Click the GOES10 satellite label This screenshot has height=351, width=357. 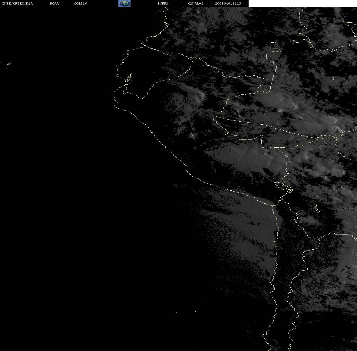click(x=81, y=3)
